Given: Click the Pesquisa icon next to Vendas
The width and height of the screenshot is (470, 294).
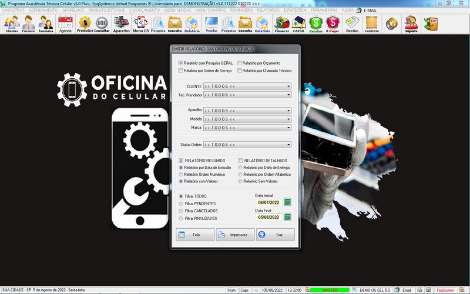Looking at the screenshot, I should [x=229, y=24].
